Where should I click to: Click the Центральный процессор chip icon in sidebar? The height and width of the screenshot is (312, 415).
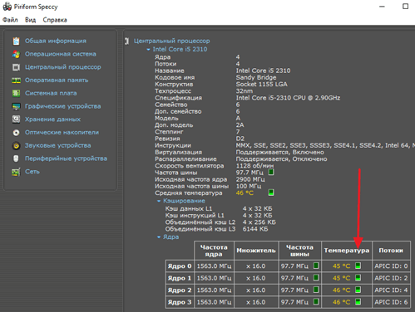[16, 67]
